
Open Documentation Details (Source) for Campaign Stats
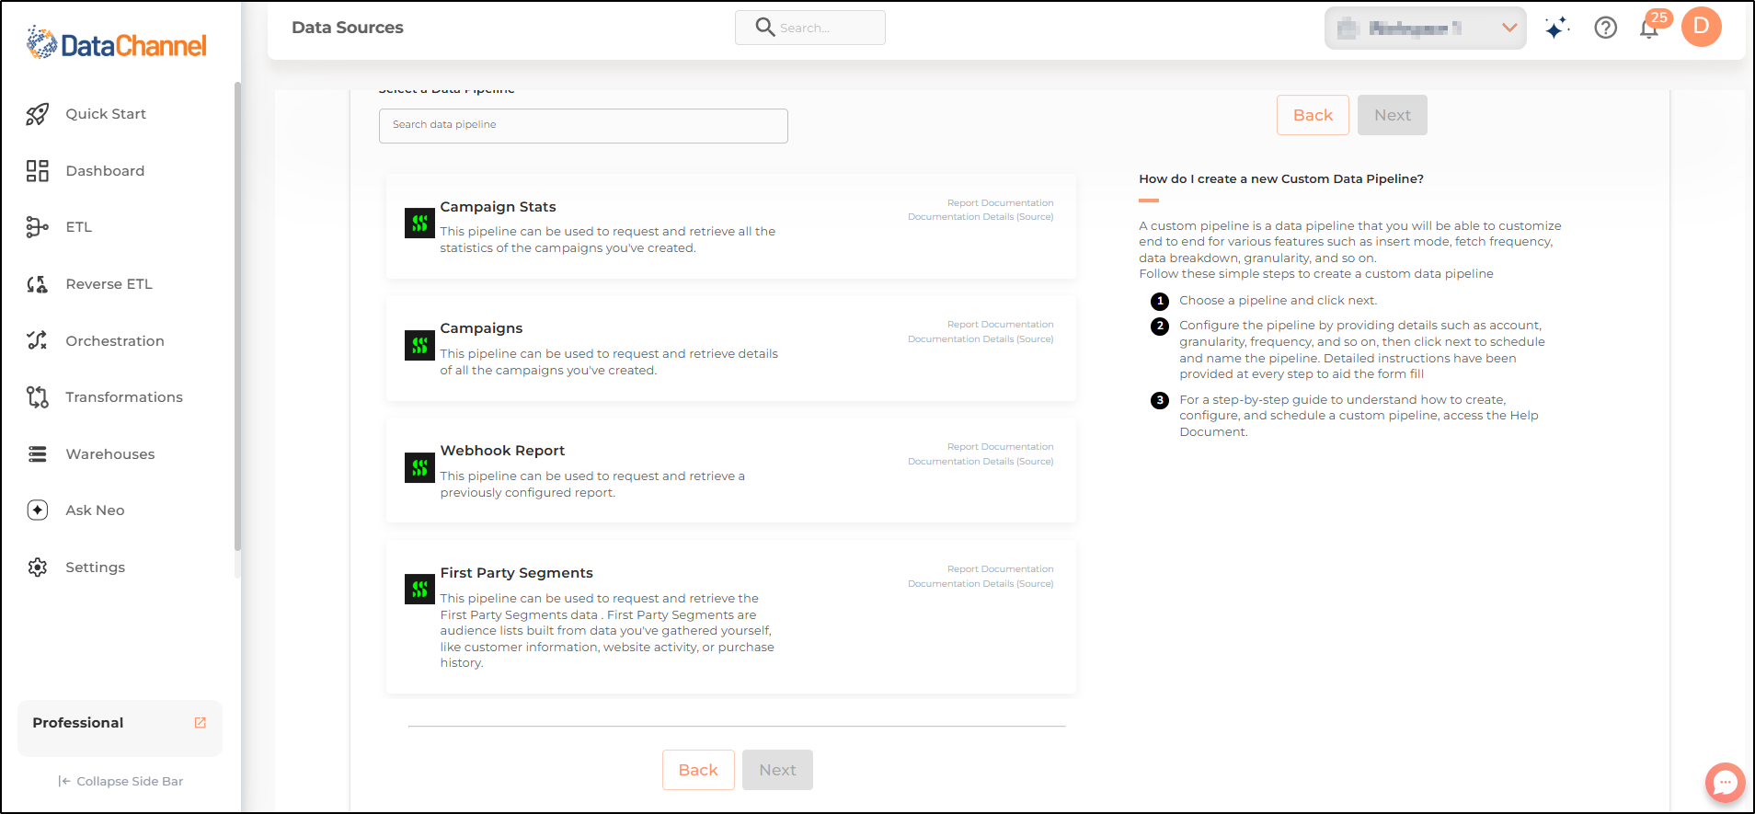981,217
